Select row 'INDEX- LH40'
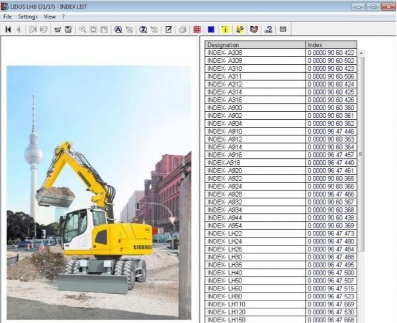Image resolution: width=397 pixels, height=323 pixels. (281, 273)
